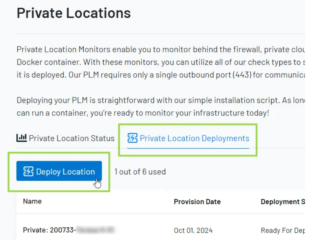
Task: Select the 1 out of 6 used counter
Action: (x=140, y=172)
